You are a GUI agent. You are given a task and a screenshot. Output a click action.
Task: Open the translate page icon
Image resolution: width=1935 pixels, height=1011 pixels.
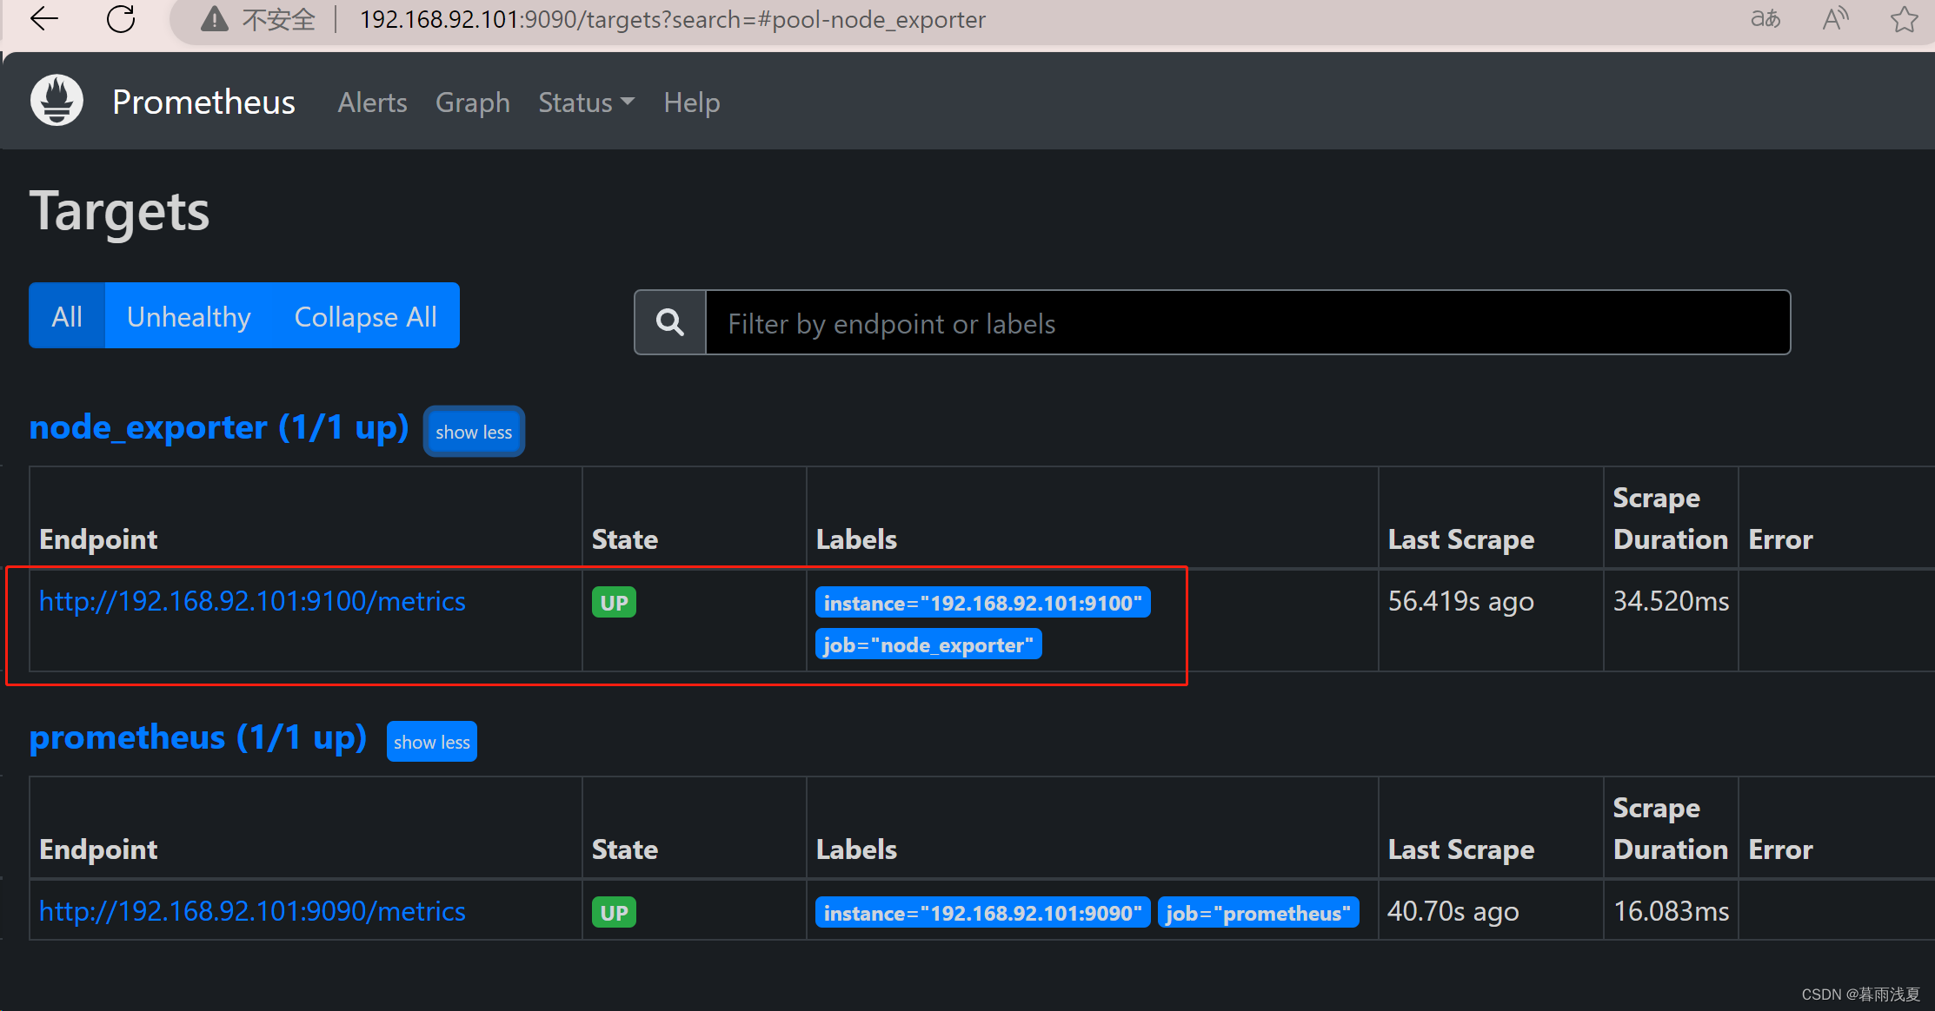pos(1765,18)
